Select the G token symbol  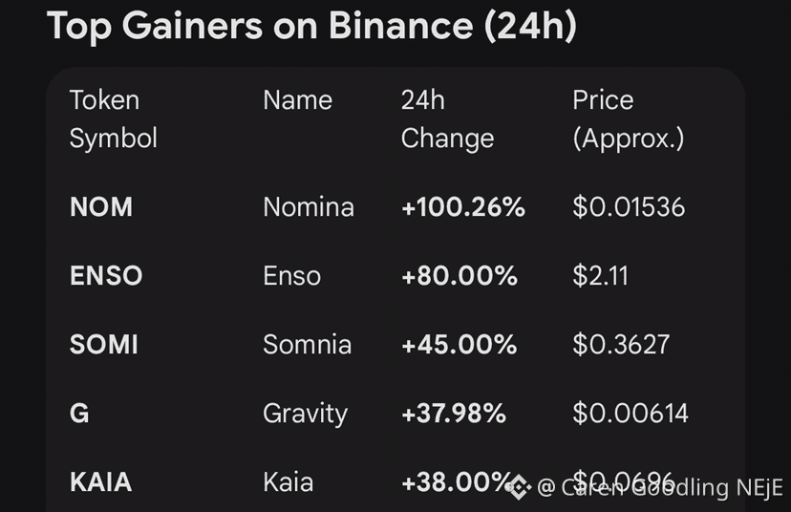(79, 414)
